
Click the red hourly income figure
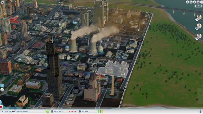pyautogui.click(x=73, y=111)
